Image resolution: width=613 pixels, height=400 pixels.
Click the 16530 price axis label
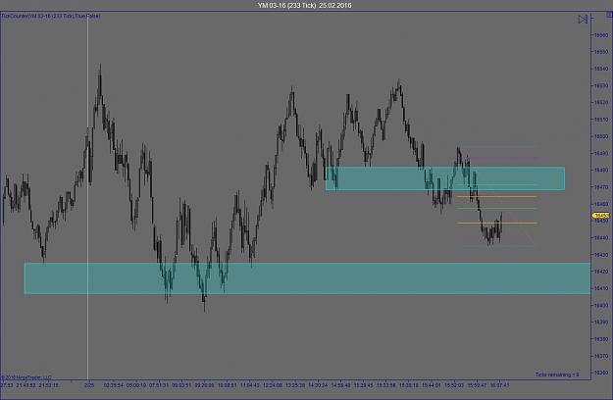tap(601, 85)
